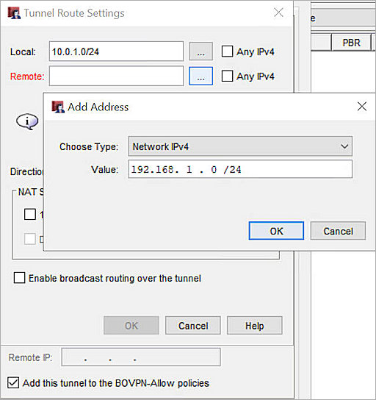Click the PBR column header

tap(351, 43)
